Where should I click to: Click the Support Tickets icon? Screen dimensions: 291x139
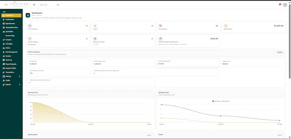[4, 68]
